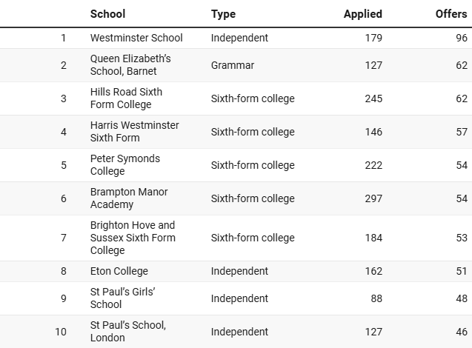Sort by the Type column header
472x348 pixels.
click(x=223, y=14)
